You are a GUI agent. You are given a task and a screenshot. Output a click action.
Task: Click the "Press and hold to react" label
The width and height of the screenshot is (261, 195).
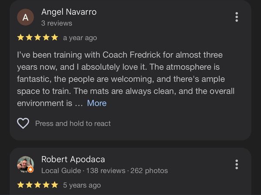(73, 123)
